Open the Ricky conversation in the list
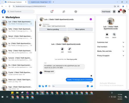The image size is (129, 103). coord(17,52)
